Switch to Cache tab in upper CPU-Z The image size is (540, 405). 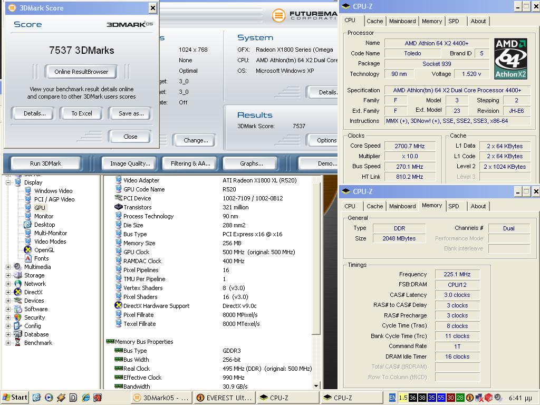point(375,21)
